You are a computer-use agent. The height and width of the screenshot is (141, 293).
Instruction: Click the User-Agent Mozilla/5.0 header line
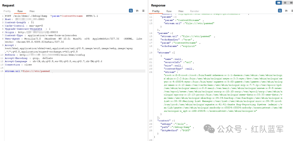(74, 40)
